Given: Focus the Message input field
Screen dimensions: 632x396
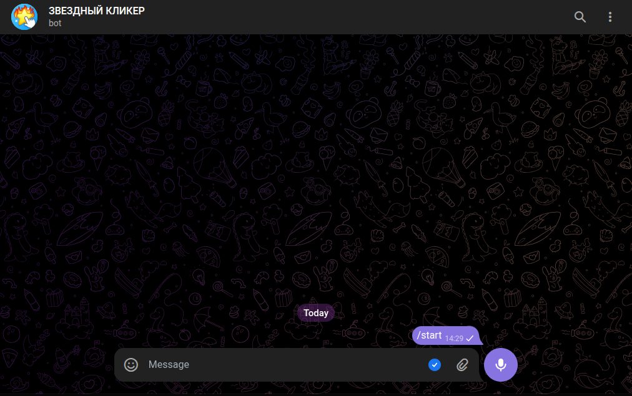Looking at the screenshot, I should (x=284, y=365).
